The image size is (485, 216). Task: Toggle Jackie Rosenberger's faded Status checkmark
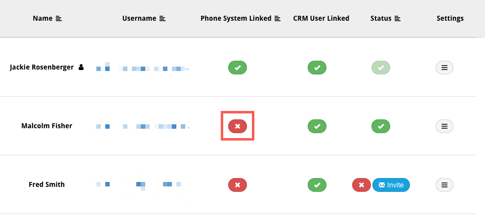point(381,68)
